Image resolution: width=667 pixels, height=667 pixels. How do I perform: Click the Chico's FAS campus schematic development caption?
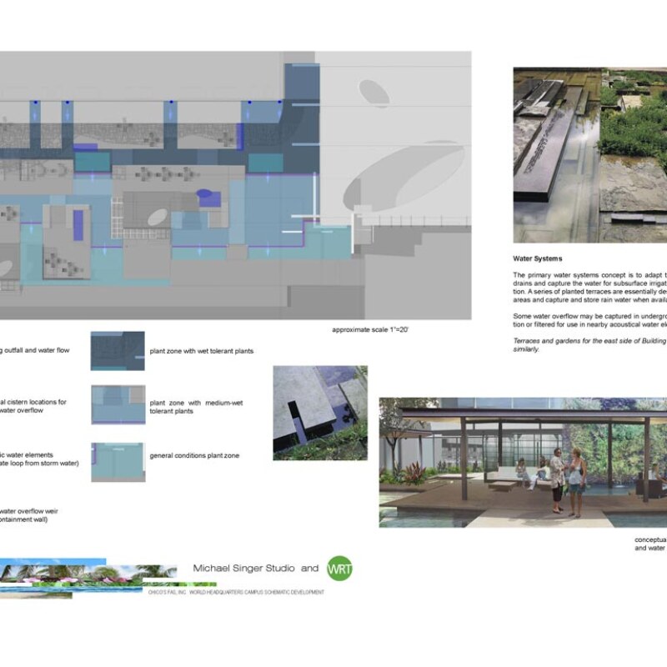tap(236, 592)
